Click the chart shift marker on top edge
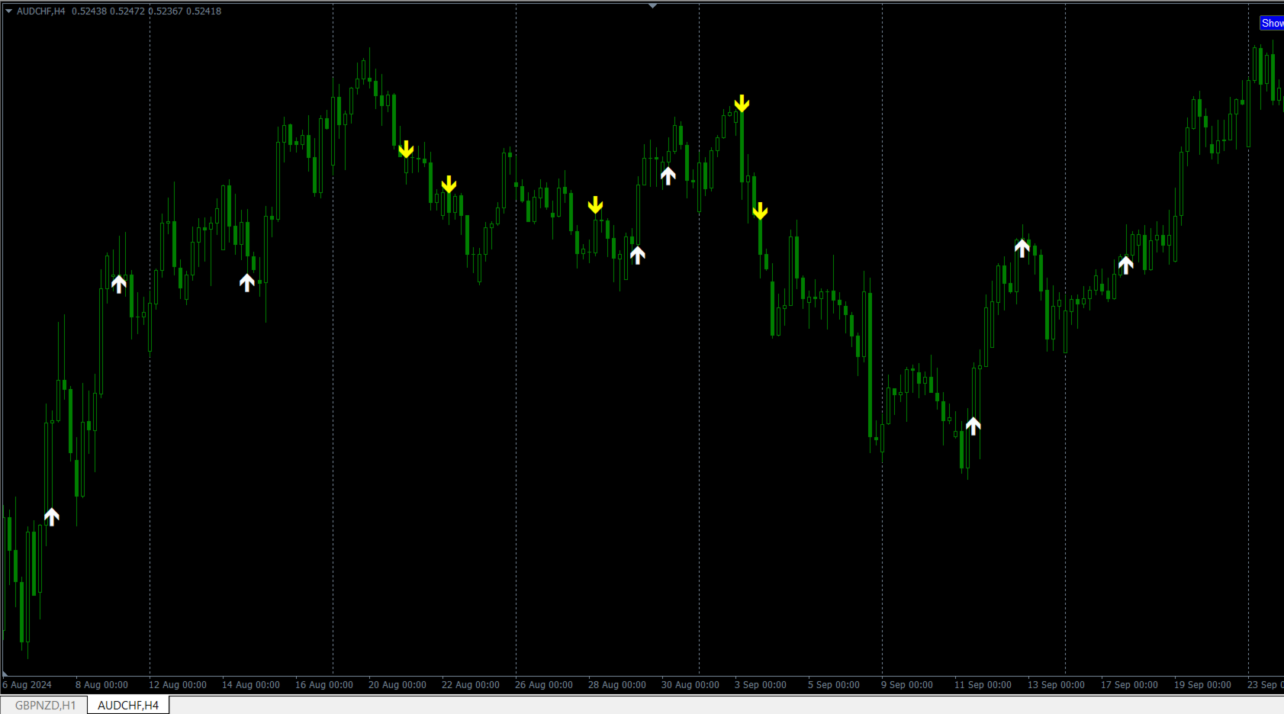Viewport: 1284px width, 714px height. coord(652,6)
